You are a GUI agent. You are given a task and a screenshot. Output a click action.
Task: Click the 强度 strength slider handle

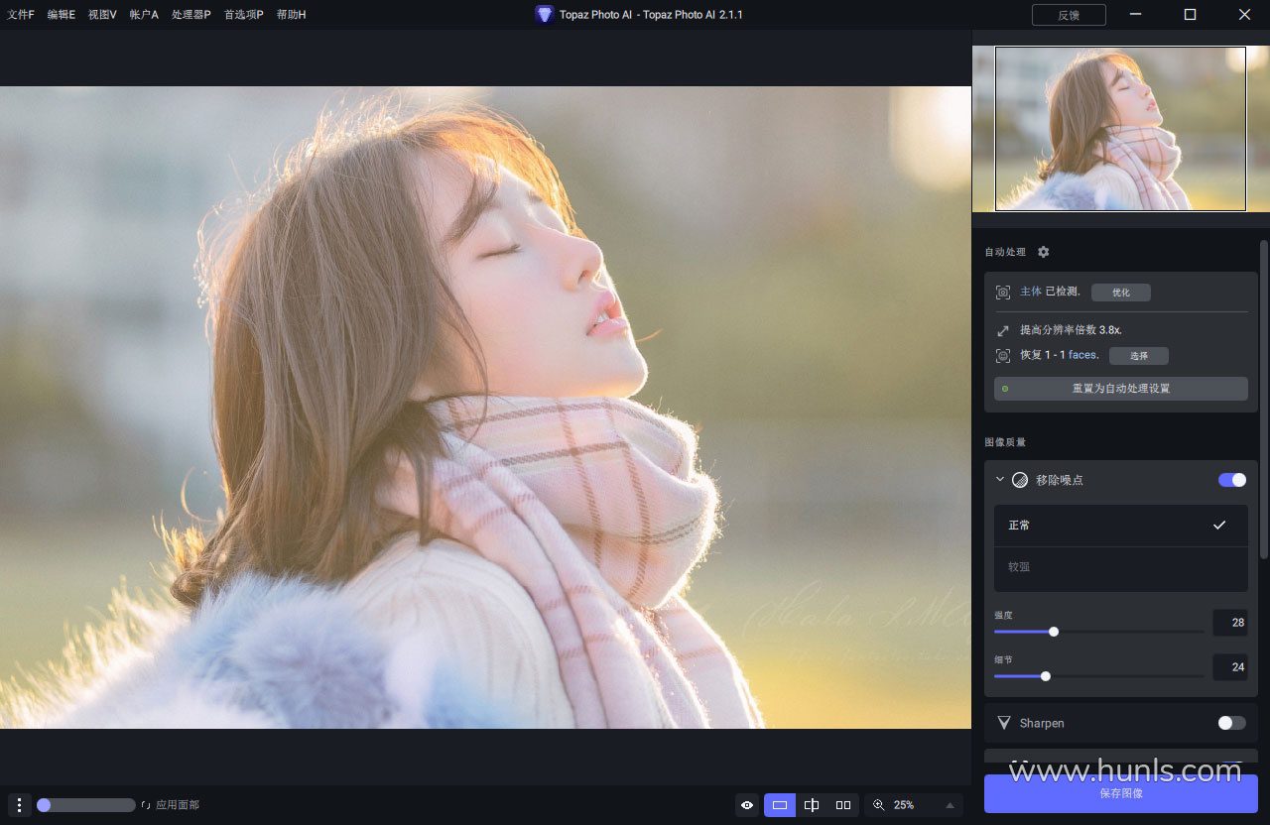pyautogui.click(x=1054, y=632)
